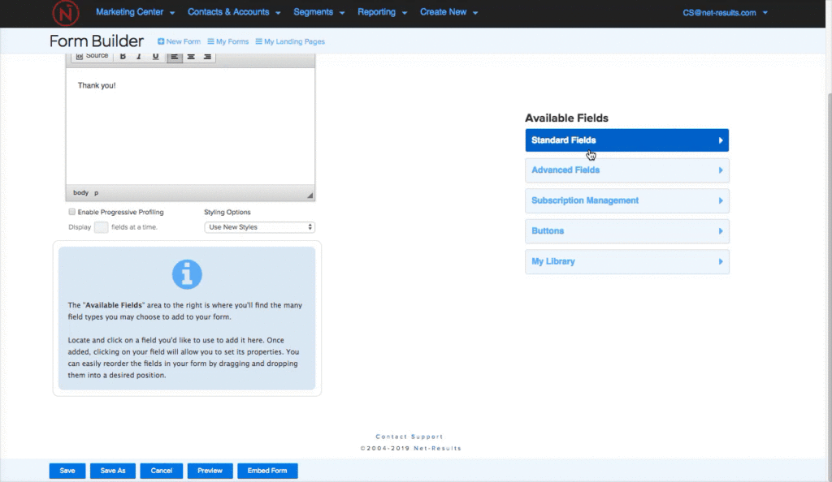This screenshot has height=482, width=832.
Task: Enable Progressive Profiling checkbox
Action: click(71, 212)
